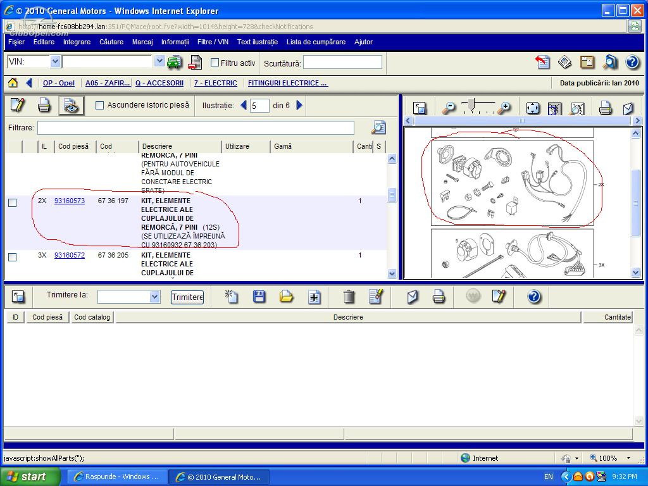Toggle Filtru activ checkbox
This screenshot has width=648, height=486.
[x=215, y=63]
